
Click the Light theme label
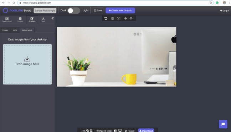(x=86, y=10)
